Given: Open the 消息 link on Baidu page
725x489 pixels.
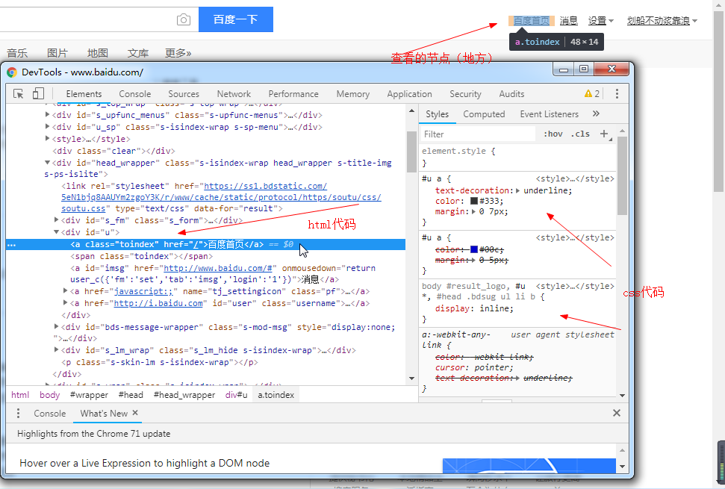Looking at the screenshot, I should [x=568, y=21].
